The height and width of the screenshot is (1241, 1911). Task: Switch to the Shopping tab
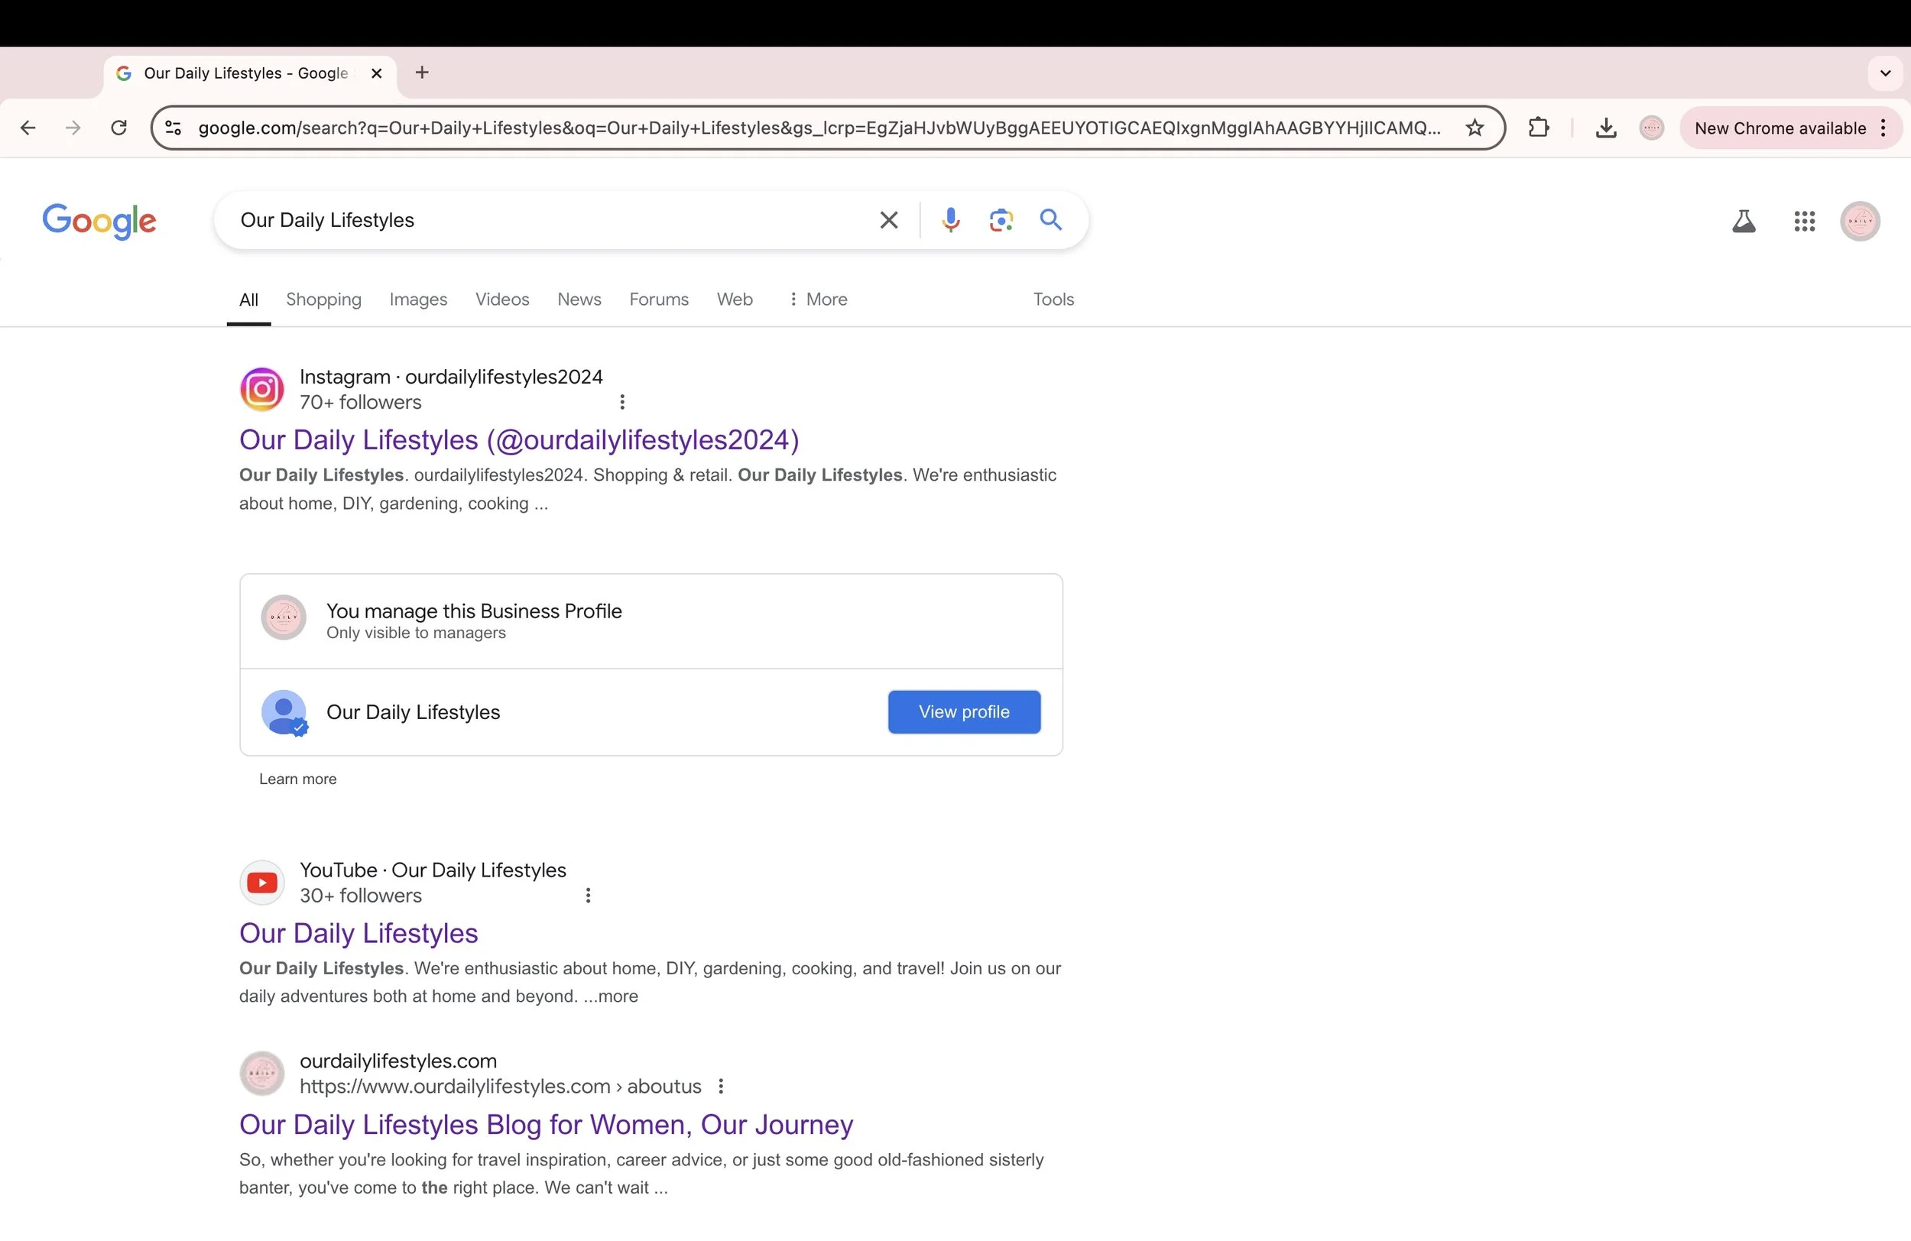(323, 300)
